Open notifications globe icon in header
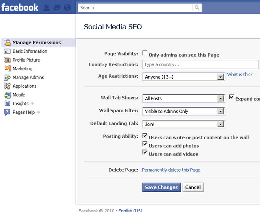Image resolution: width=260 pixels, height=212 pixels. pyautogui.click(x=67, y=8)
